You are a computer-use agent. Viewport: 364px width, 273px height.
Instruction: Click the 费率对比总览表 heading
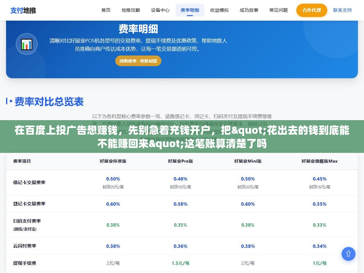click(49, 102)
